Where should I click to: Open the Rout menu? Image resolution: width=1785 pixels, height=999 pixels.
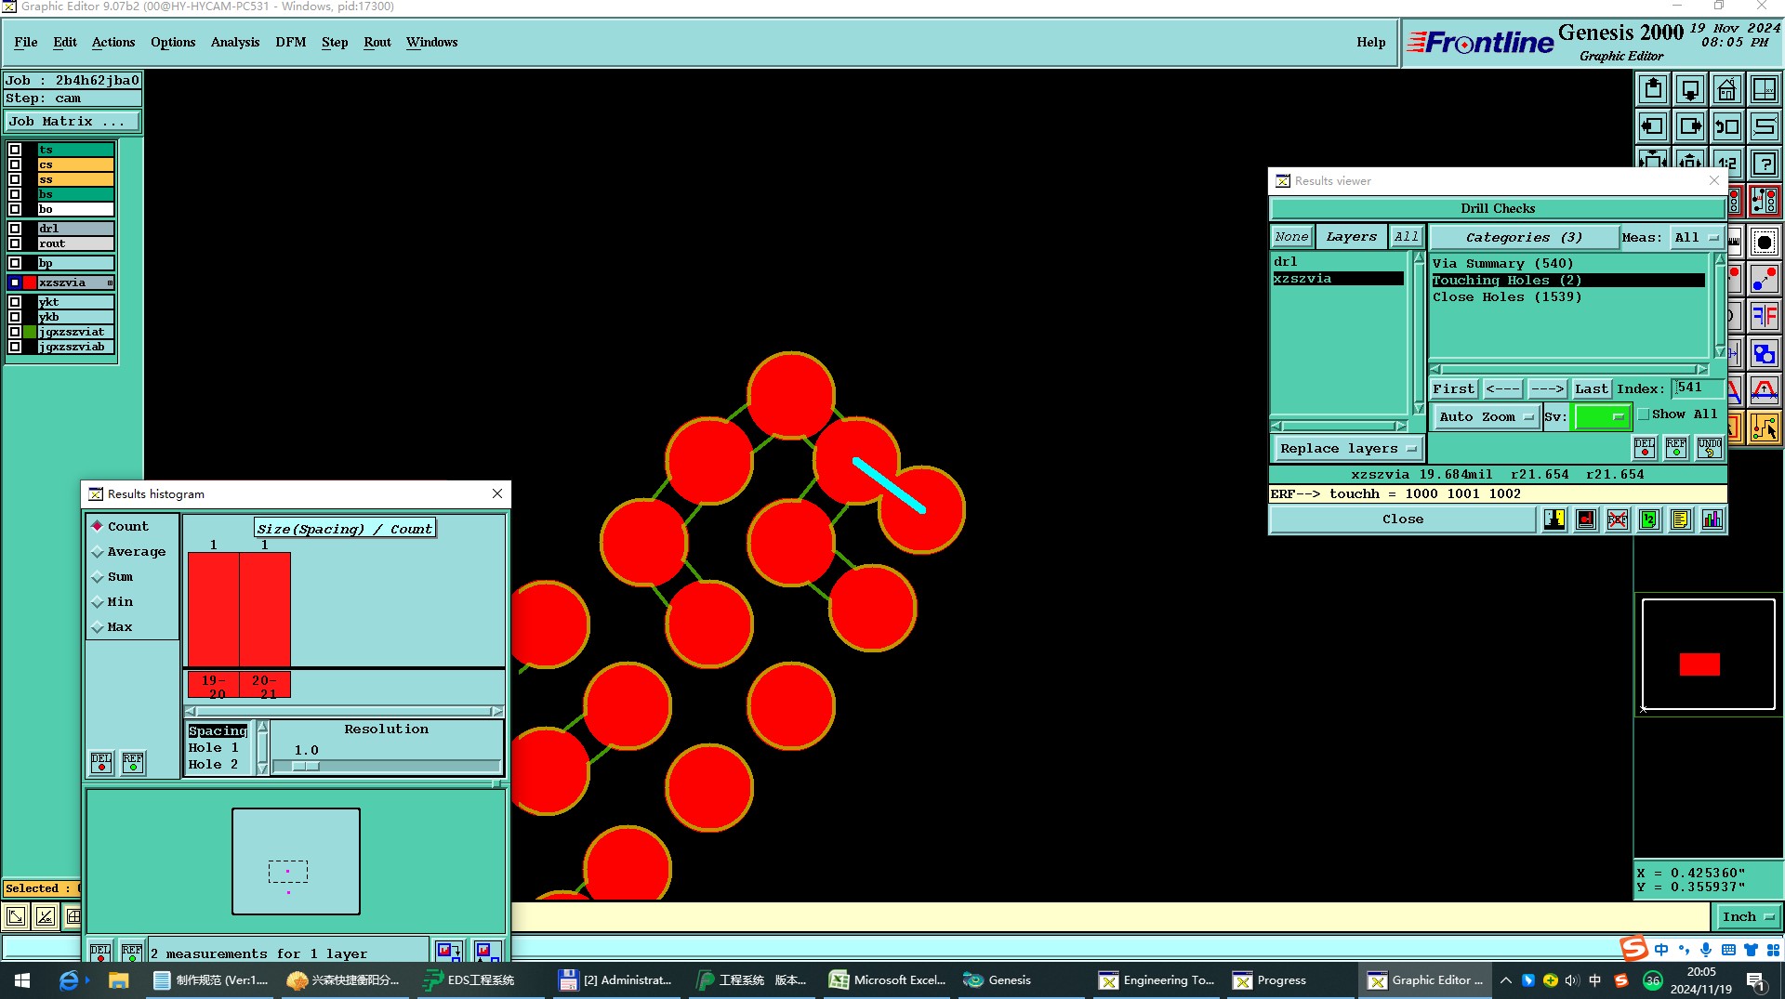tap(377, 42)
